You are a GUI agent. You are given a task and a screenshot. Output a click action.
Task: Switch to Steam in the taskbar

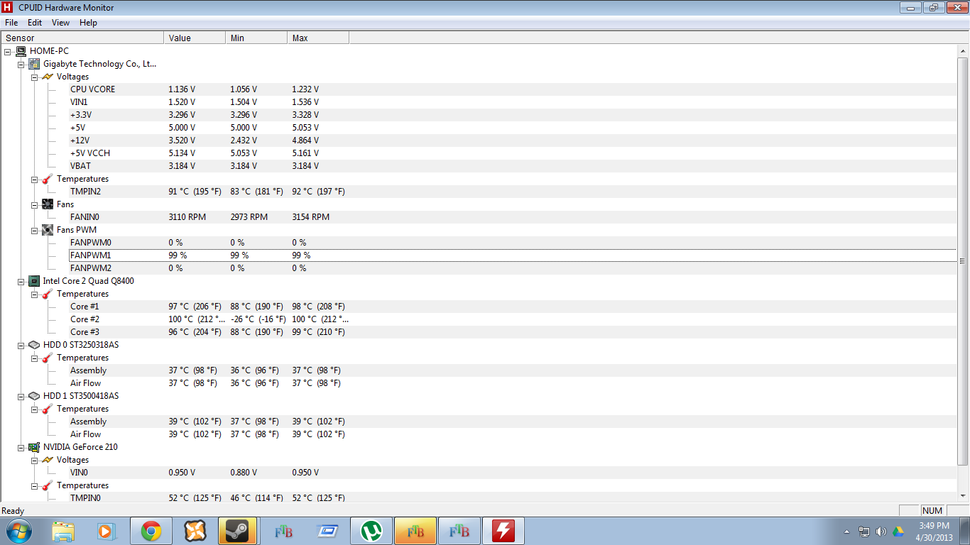point(237,531)
